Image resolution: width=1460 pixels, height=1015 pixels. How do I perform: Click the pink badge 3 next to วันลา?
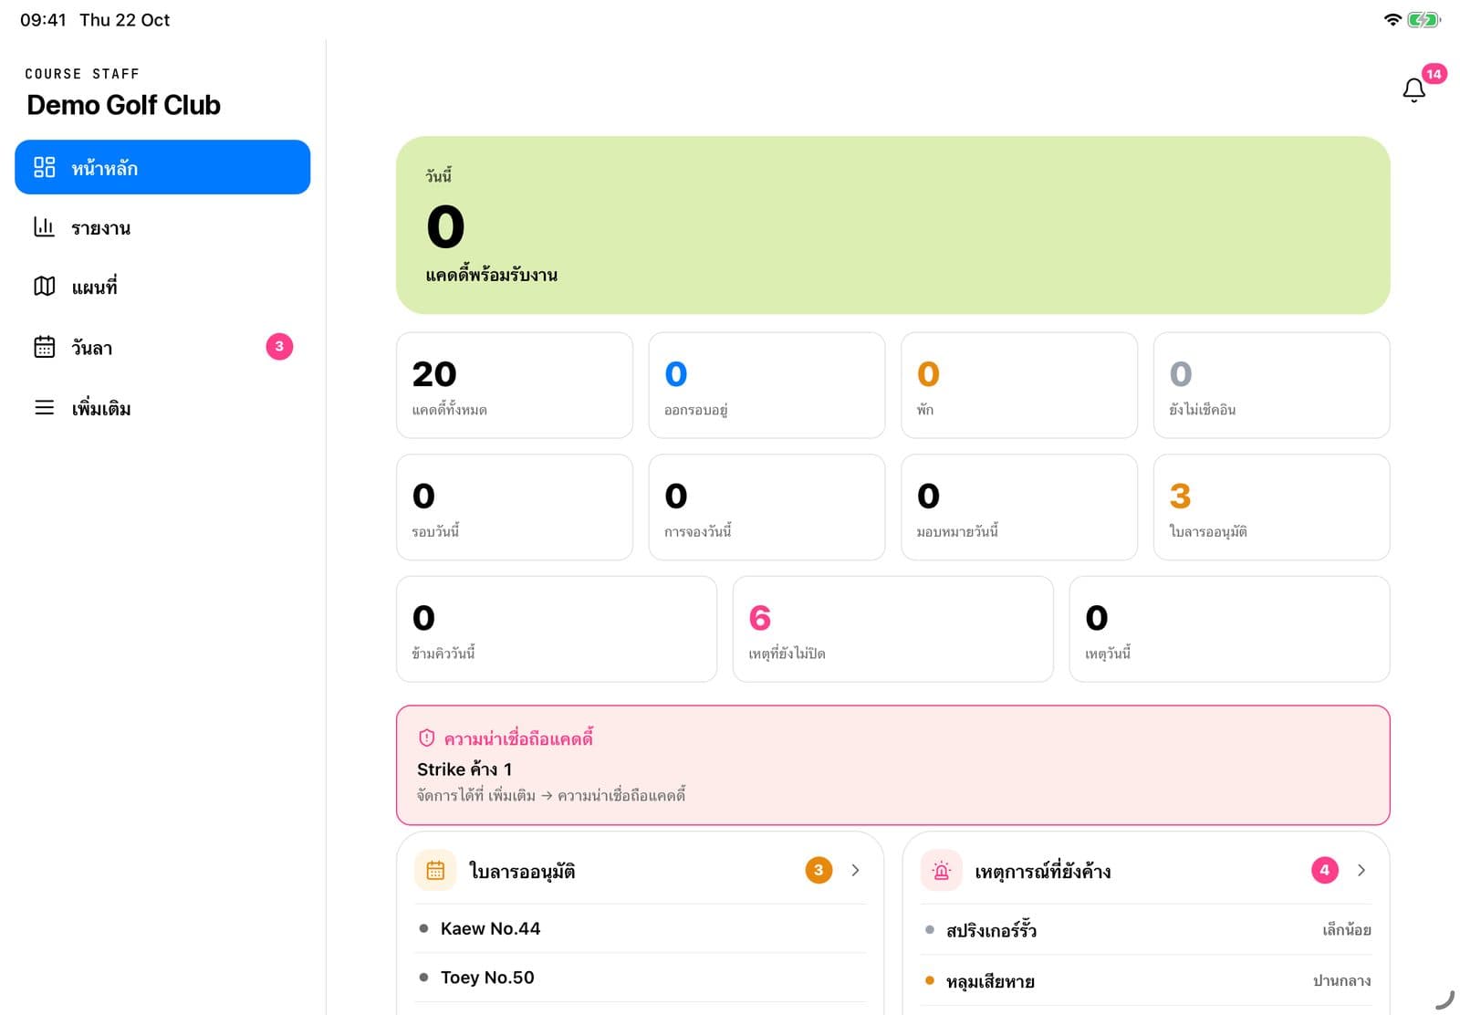pos(279,347)
